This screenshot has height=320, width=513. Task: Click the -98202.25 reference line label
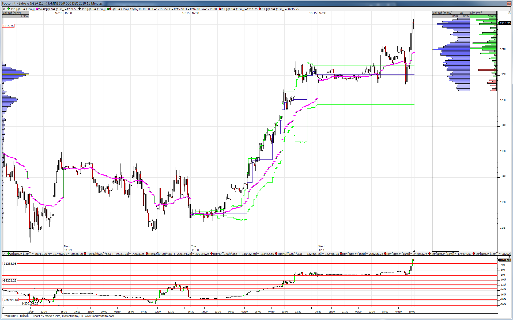click(x=10, y=280)
